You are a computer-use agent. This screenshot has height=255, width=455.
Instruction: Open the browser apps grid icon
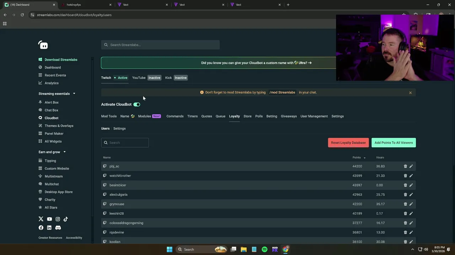pyautogui.click(x=5, y=24)
